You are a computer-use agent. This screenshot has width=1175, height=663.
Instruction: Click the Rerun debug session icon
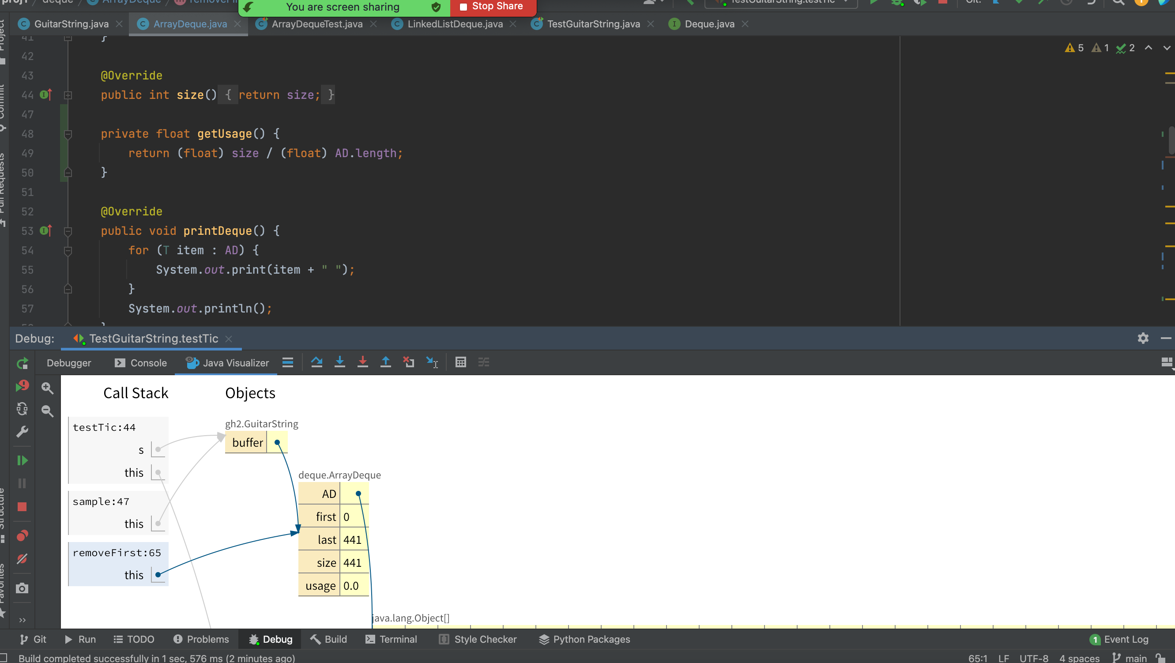22,363
